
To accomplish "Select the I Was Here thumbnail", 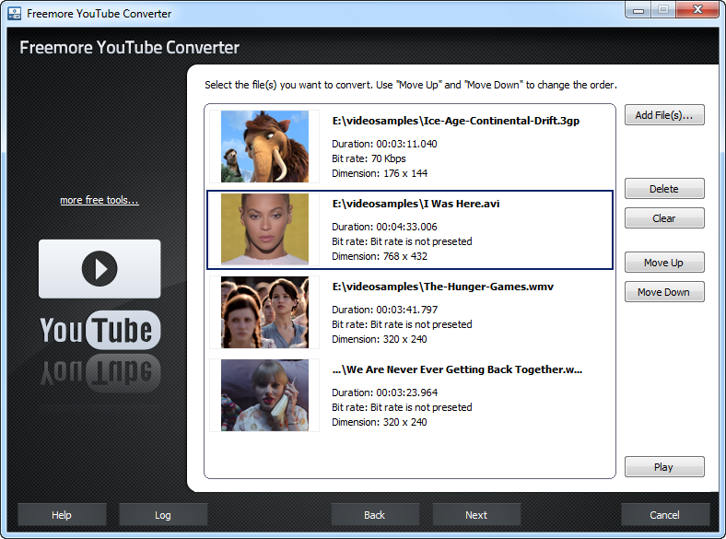I will [x=264, y=229].
